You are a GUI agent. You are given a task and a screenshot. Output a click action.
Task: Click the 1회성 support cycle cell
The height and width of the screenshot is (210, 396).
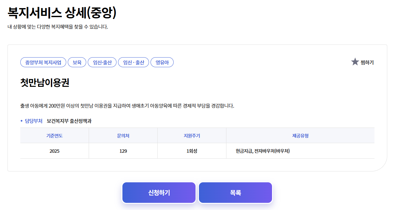(192, 151)
